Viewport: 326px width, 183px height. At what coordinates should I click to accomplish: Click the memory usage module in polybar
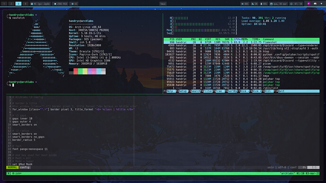tap(60, 4)
